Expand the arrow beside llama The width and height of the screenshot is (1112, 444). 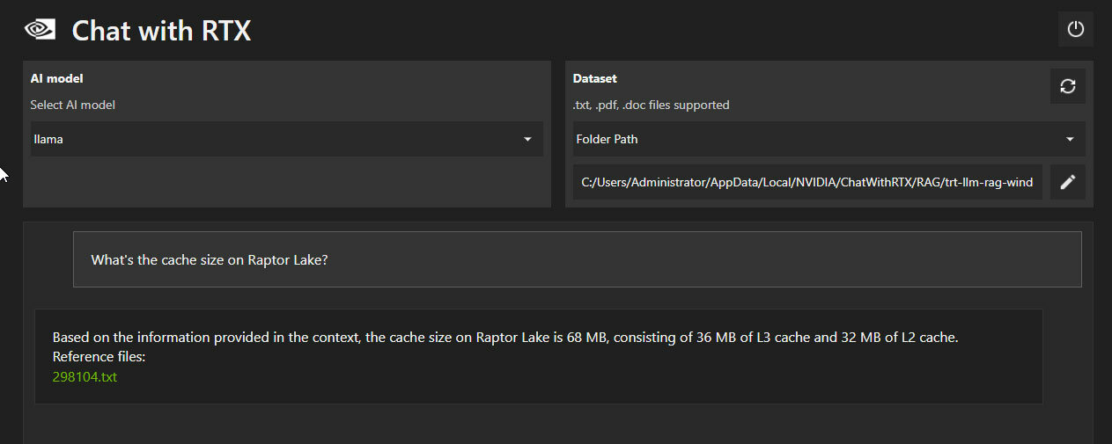pos(527,139)
